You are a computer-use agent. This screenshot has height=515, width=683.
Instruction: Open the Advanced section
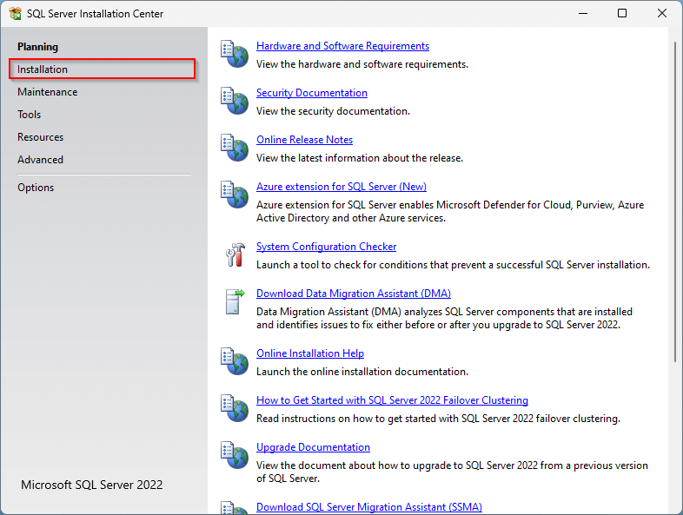point(40,160)
